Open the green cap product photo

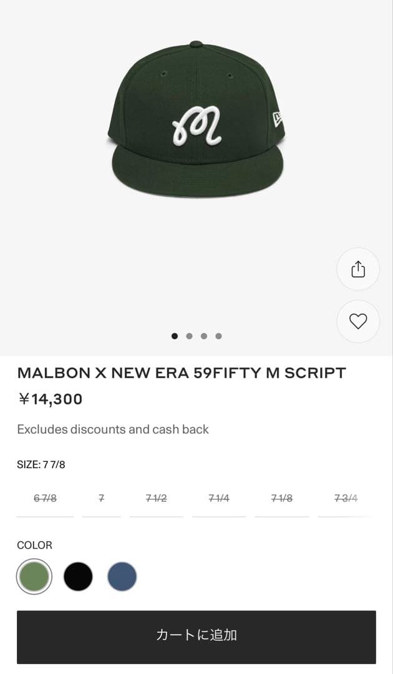coord(196,120)
